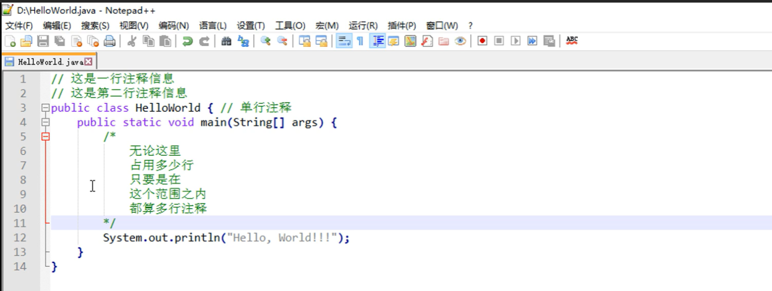Image resolution: width=772 pixels, height=291 pixels.
Task: Click the 单行注释 comment on line 3
Action: pyautogui.click(x=265, y=108)
